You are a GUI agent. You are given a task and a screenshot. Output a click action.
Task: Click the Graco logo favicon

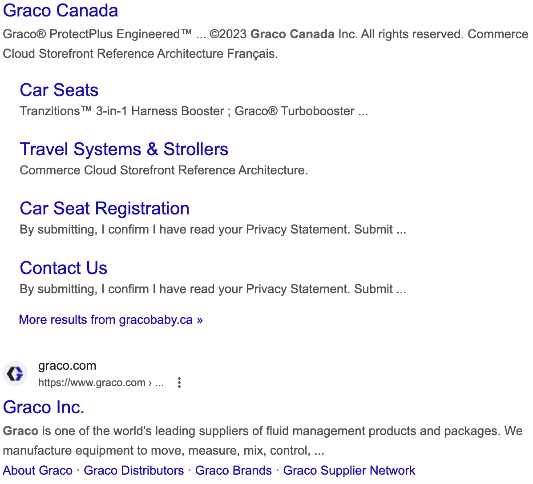(x=15, y=374)
